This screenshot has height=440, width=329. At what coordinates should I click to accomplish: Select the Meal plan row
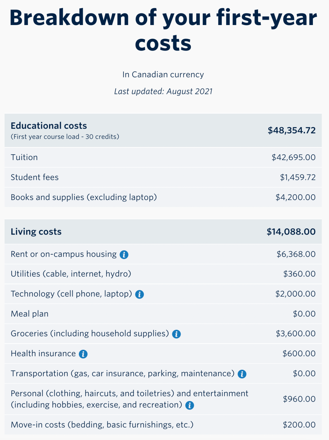[163, 314]
